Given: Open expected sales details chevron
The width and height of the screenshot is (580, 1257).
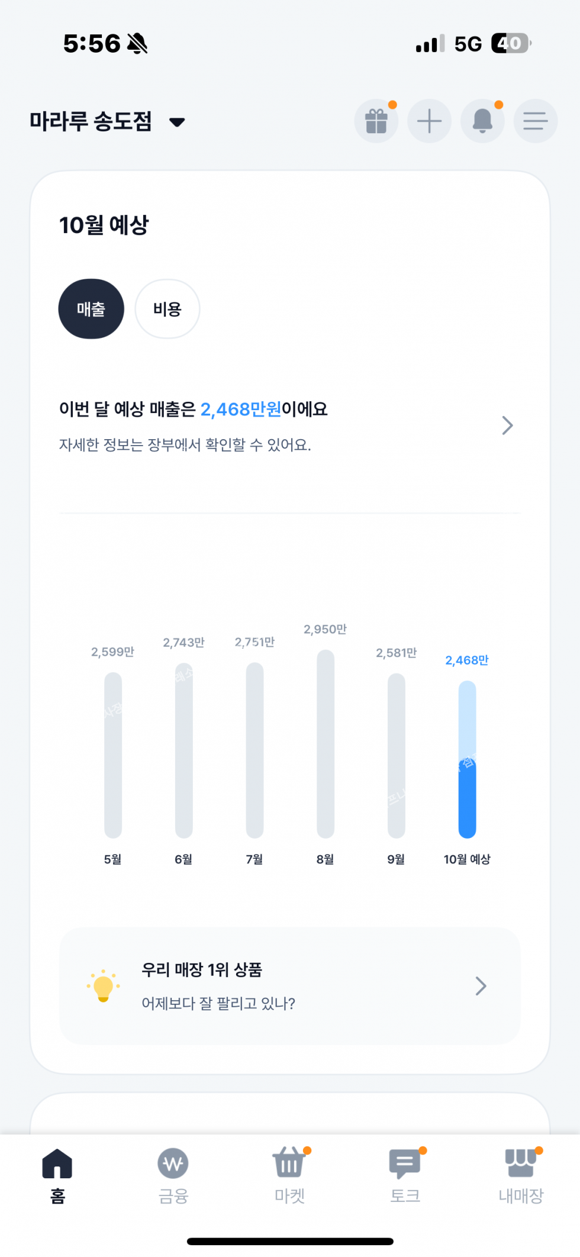Looking at the screenshot, I should [x=507, y=426].
